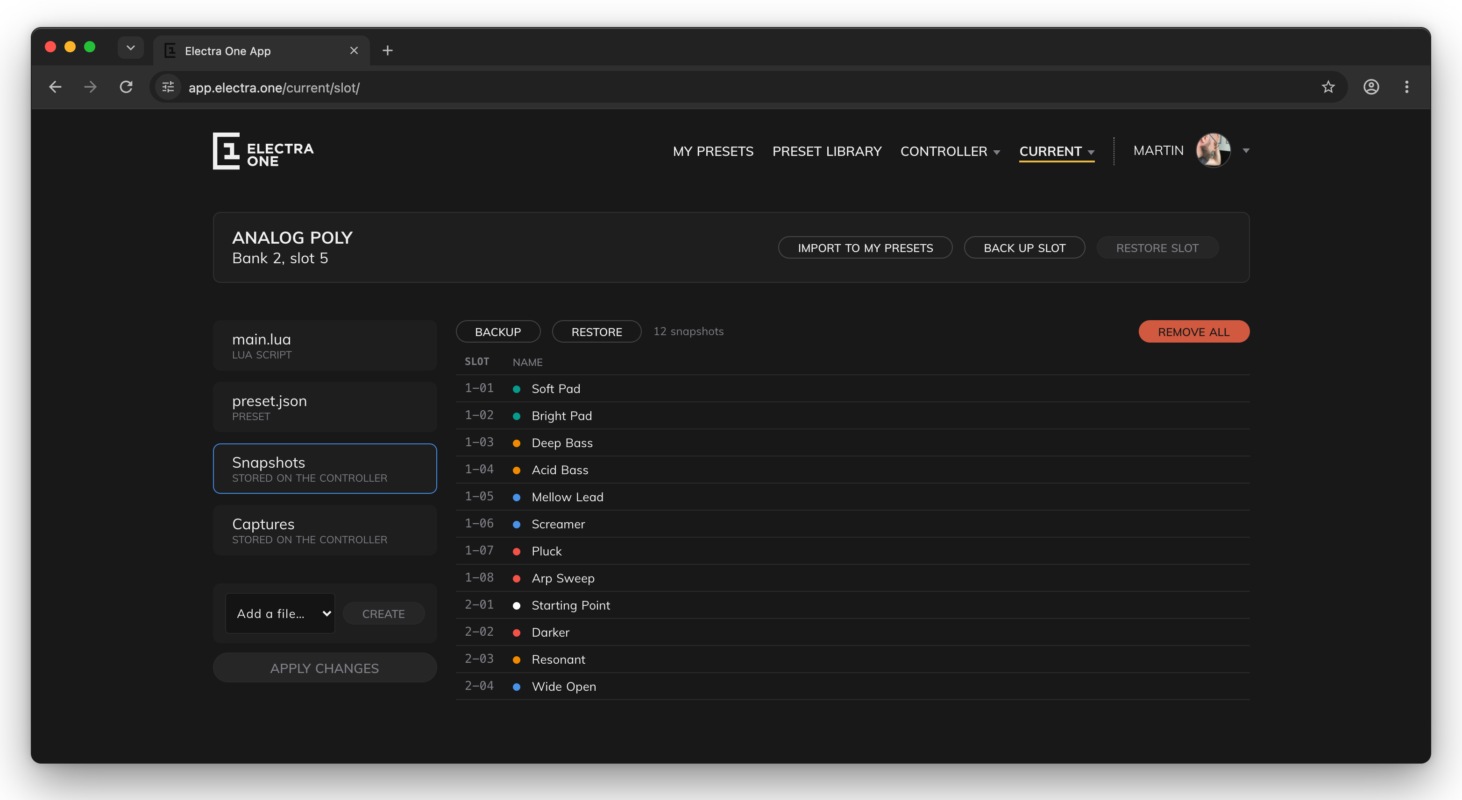Open the tab search dropdown

pyautogui.click(x=130, y=48)
